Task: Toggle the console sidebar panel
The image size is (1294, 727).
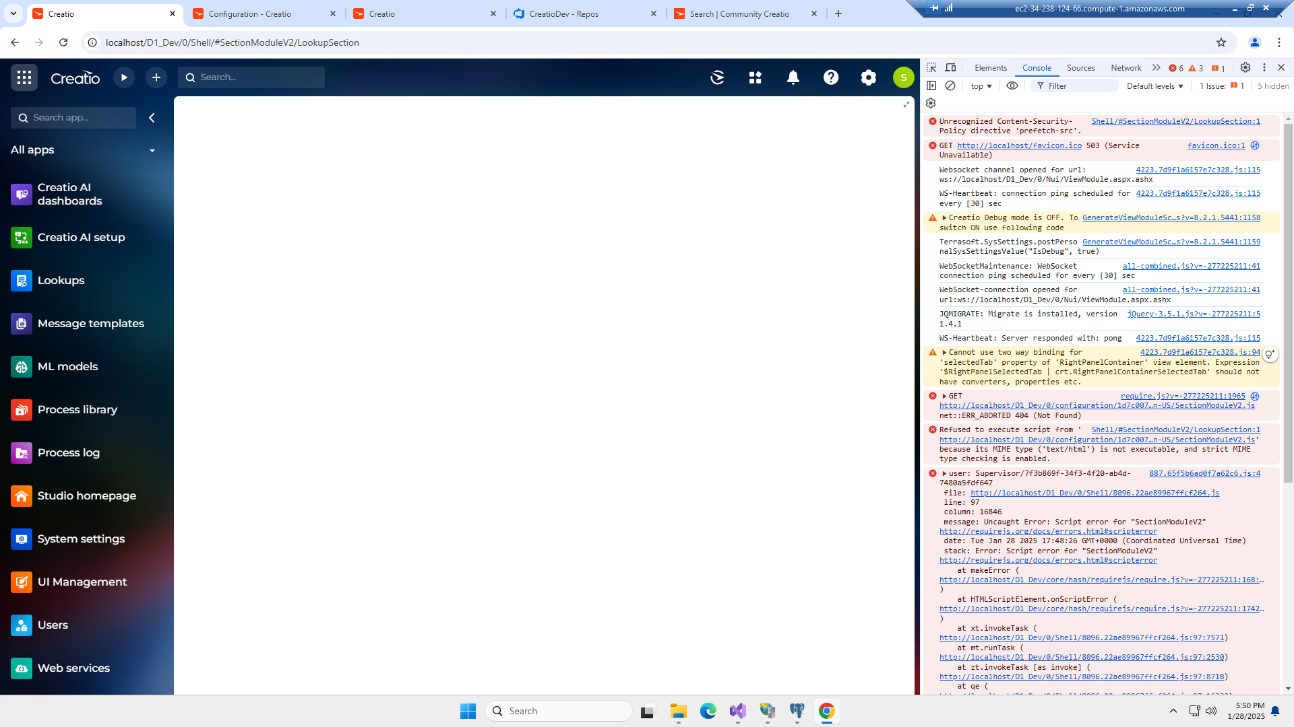Action: [x=931, y=86]
